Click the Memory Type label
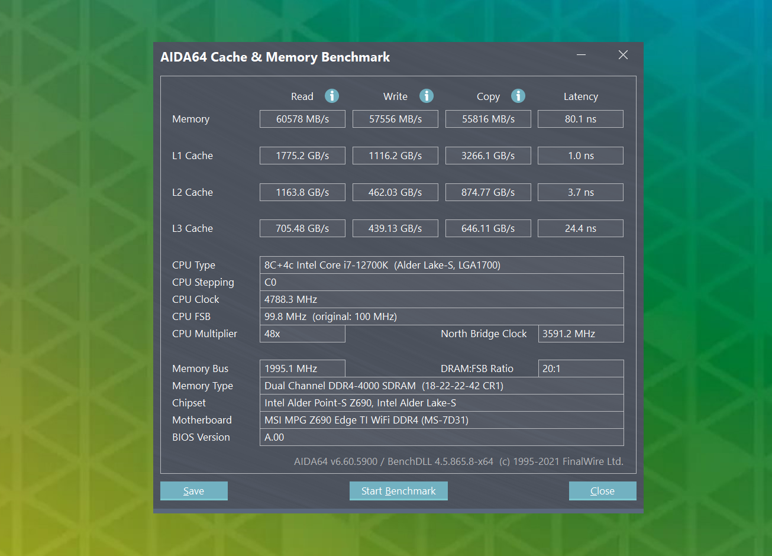This screenshot has width=772, height=556. (x=202, y=386)
